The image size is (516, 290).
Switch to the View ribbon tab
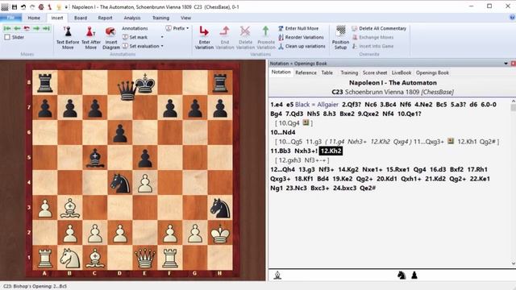[185, 18]
